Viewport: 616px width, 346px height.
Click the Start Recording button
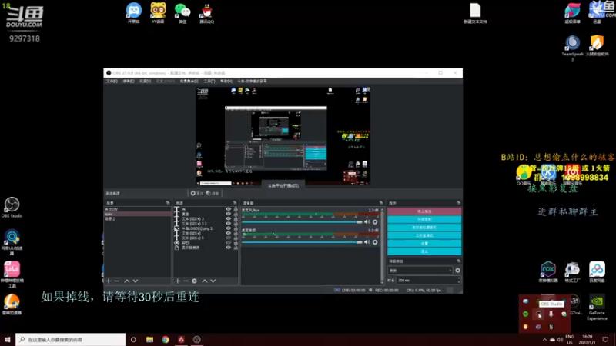pyautogui.click(x=424, y=219)
